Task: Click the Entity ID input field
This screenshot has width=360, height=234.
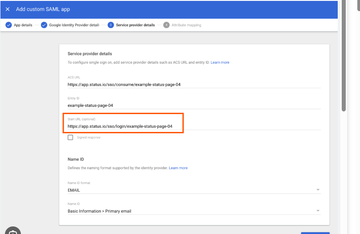Action: click(x=194, y=105)
